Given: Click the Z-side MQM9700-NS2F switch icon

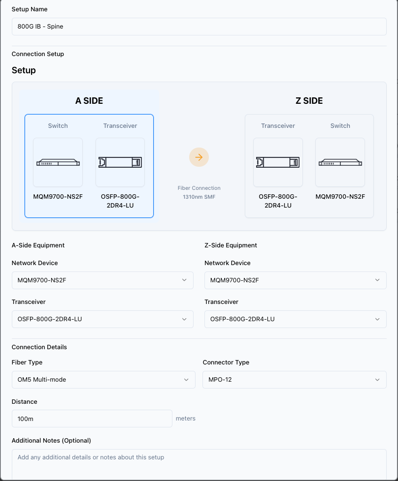Looking at the screenshot, I should (x=340, y=162).
